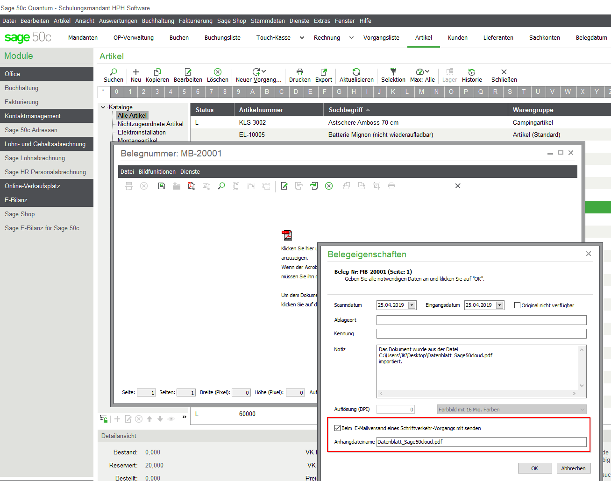Viewport: 611px width, 481px height.
Task: Collapse the Kataloge tree node
Action: point(103,107)
